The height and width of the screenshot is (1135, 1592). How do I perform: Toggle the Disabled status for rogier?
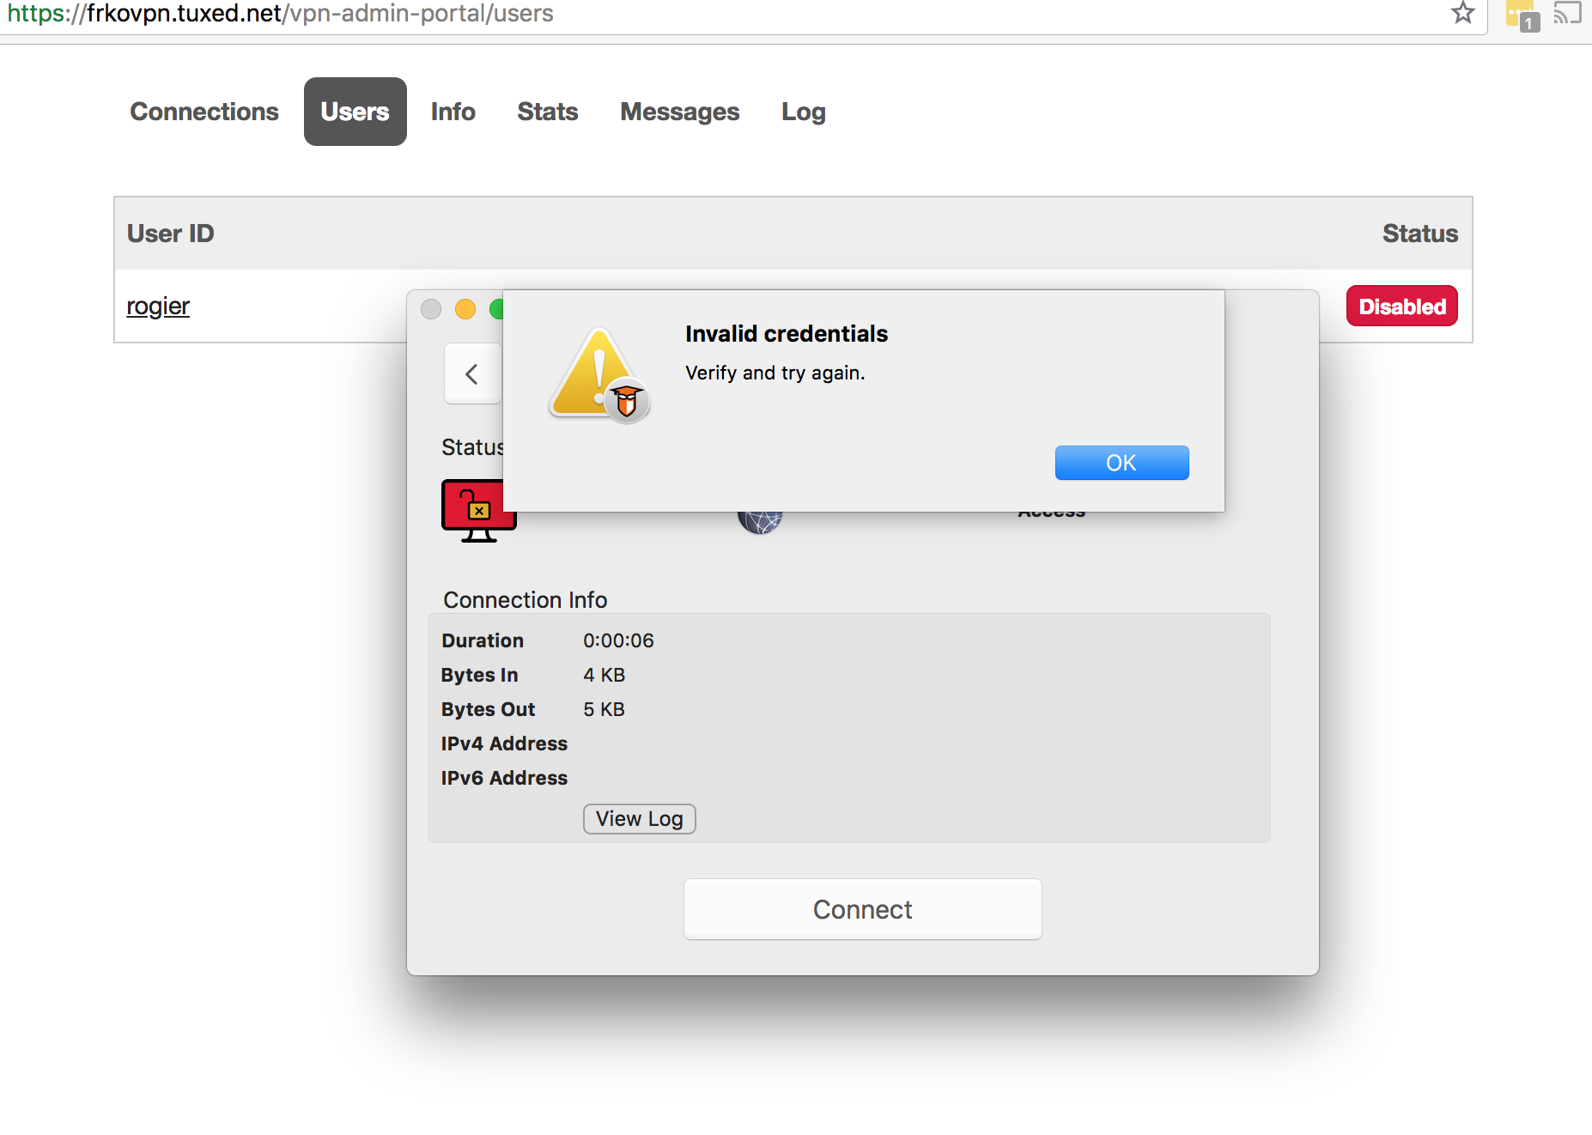[x=1401, y=306]
